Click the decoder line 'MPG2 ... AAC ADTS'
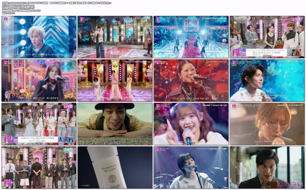The image size is (306, 190). (x=21, y=11)
